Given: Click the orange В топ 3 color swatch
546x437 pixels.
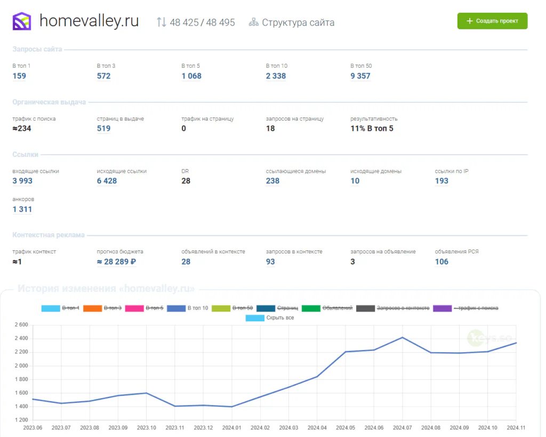Looking at the screenshot, I should tap(92, 308).
